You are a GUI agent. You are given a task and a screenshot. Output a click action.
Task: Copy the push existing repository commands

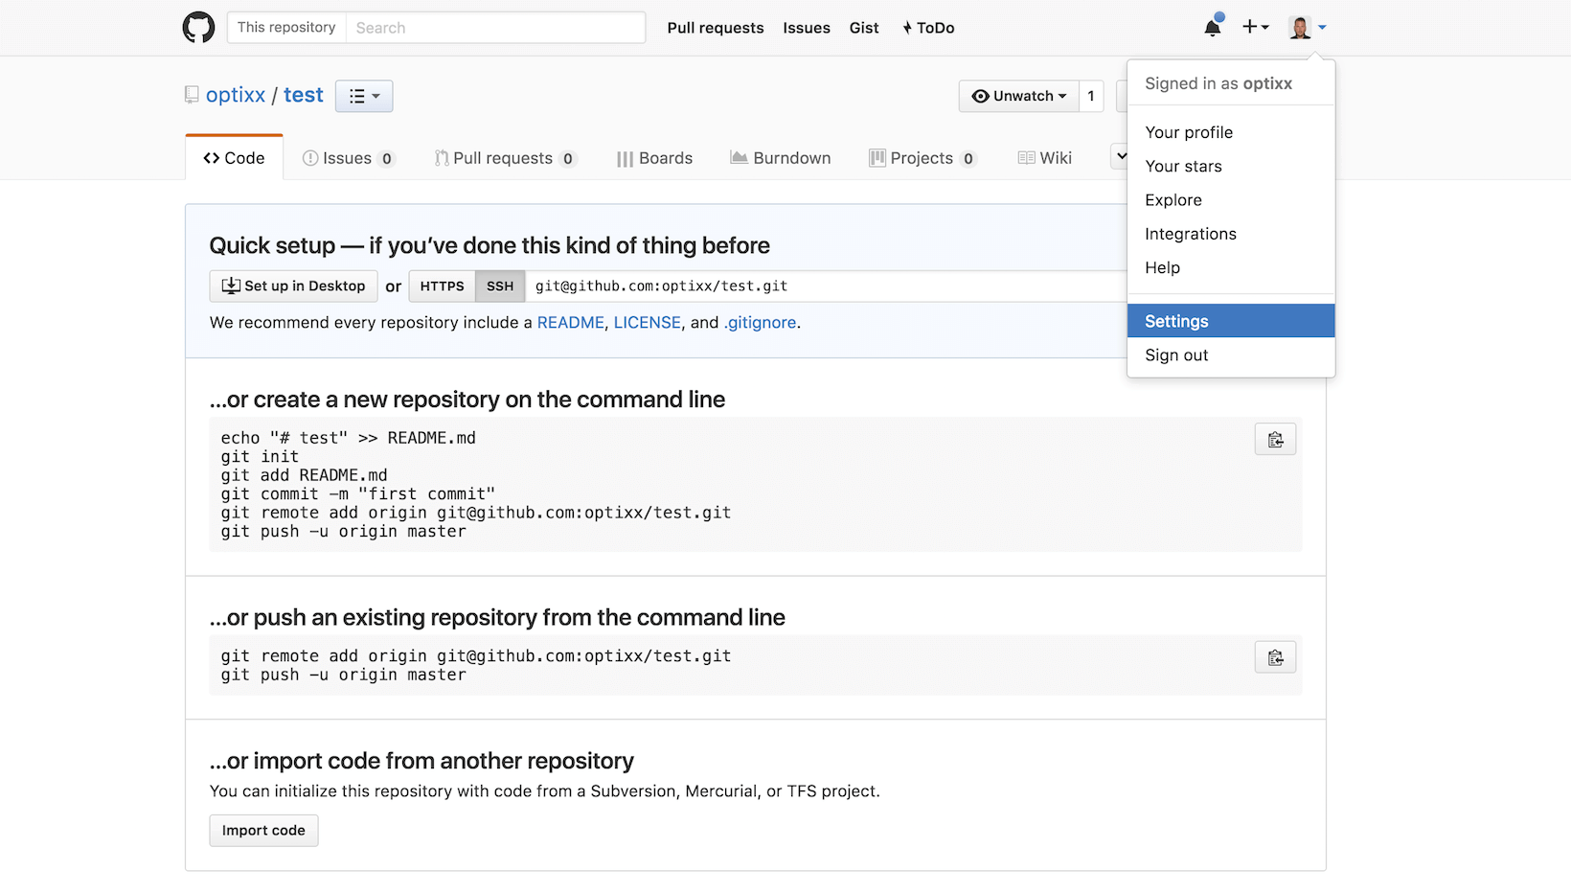(x=1275, y=657)
